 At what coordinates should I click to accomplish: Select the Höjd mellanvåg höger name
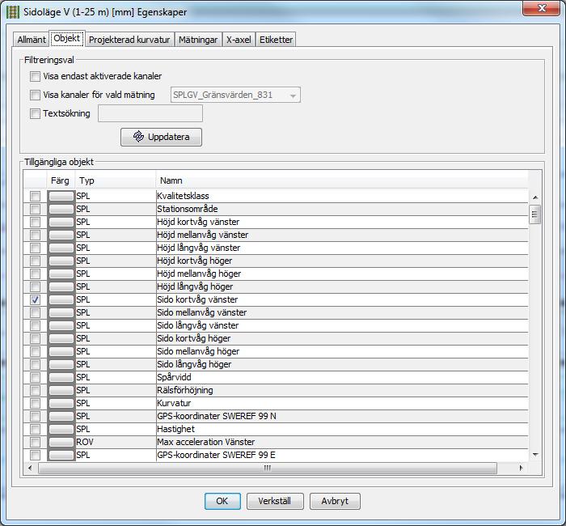tap(199, 274)
